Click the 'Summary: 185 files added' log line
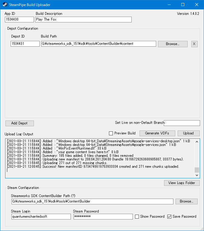The width and height of the screenshot is (204, 231). pos(70,156)
